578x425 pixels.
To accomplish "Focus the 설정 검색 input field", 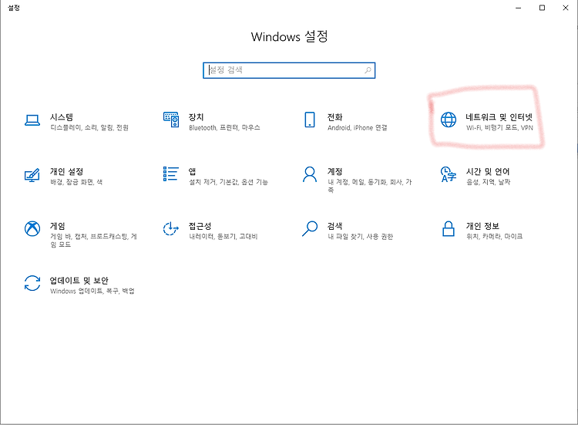I will 289,70.
